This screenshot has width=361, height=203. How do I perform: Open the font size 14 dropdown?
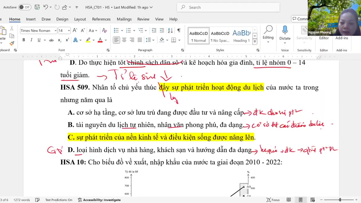[69, 30]
